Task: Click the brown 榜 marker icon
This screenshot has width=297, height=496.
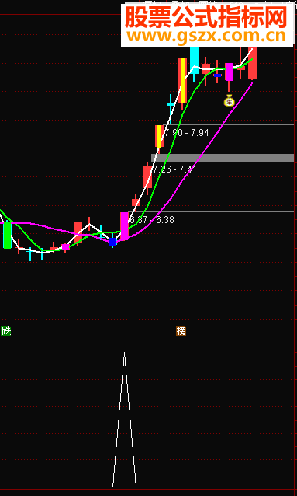Action: point(181,331)
